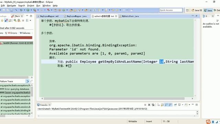Click highlighted 'id' parameter in editor
Screen dimensions: 220x124
(161, 62)
